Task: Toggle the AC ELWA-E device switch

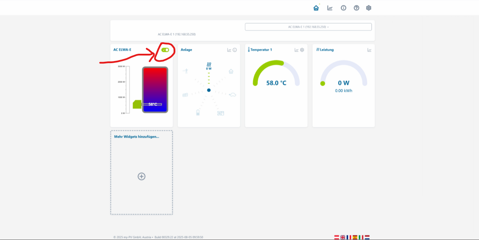Action: coord(165,50)
